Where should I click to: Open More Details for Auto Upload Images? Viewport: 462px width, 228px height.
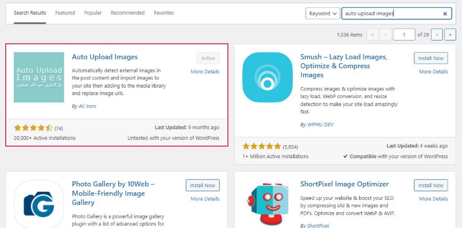coord(205,71)
